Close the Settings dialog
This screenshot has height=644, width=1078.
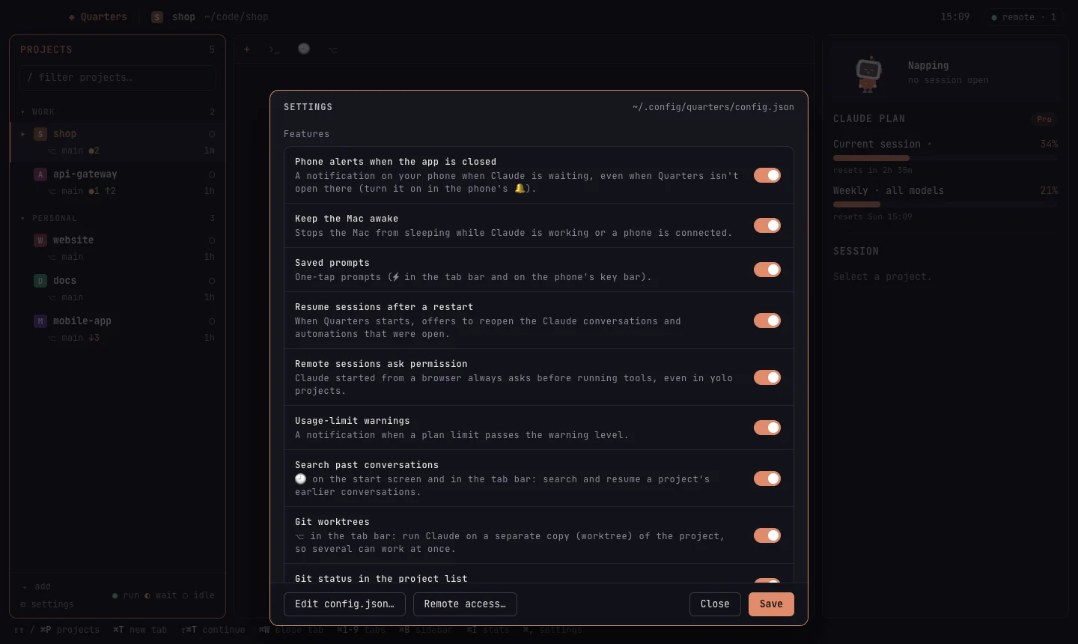tap(715, 604)
